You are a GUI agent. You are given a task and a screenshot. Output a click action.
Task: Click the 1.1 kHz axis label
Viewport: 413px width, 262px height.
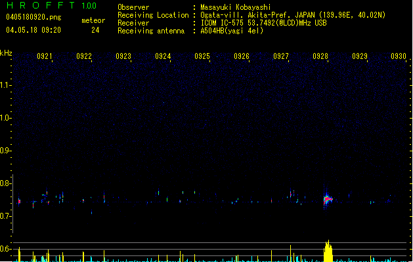pyautogui.click(x=5, y=85)
